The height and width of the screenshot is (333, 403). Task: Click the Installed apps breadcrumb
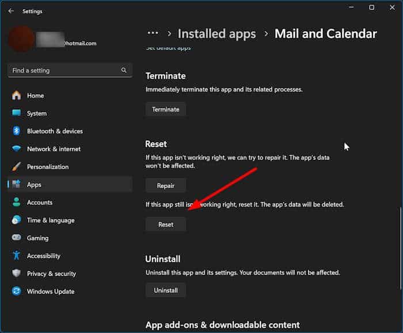coord(216,33)
